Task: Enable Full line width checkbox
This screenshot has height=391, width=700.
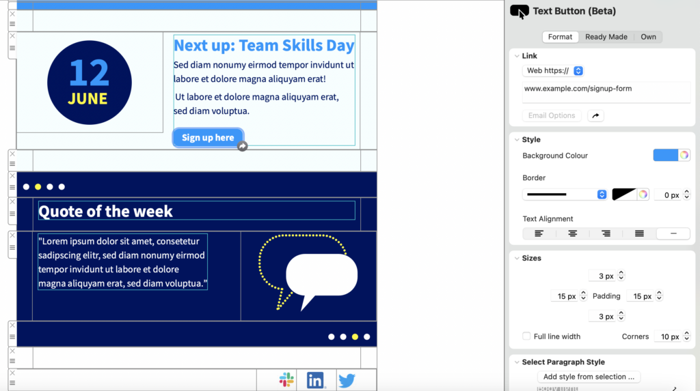Action: (526, 336)
